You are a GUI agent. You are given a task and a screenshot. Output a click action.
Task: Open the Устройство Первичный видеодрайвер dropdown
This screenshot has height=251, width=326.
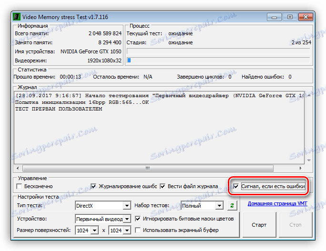tap(127, 219)
